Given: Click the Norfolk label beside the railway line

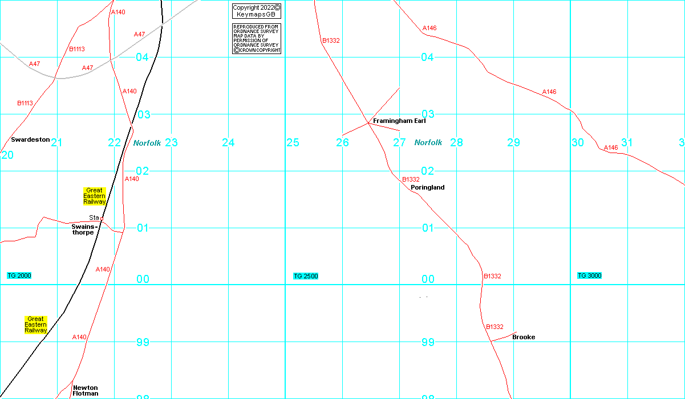Looking at the screenshot, I should click(147, 143).
